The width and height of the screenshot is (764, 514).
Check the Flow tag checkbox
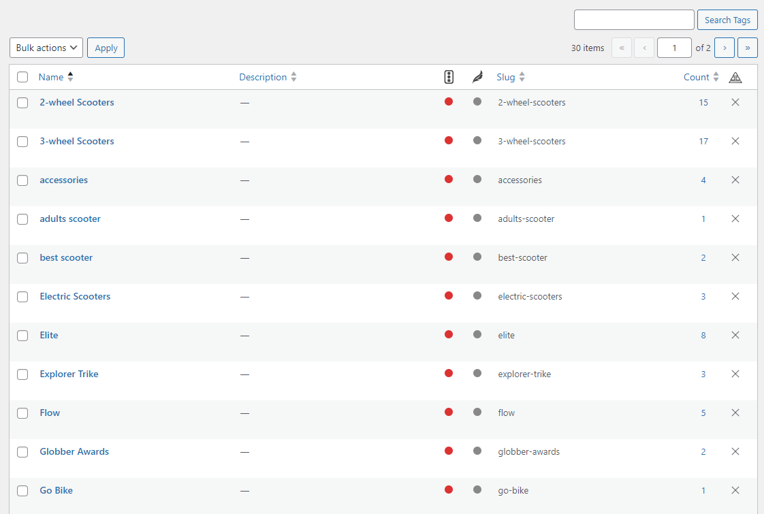click(22, 413)
